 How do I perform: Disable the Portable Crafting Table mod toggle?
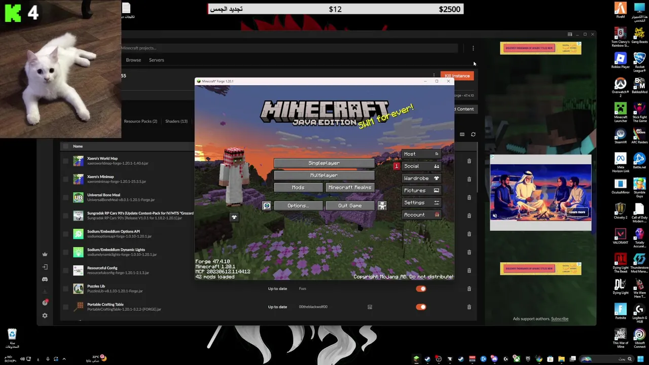pos(421,307)
